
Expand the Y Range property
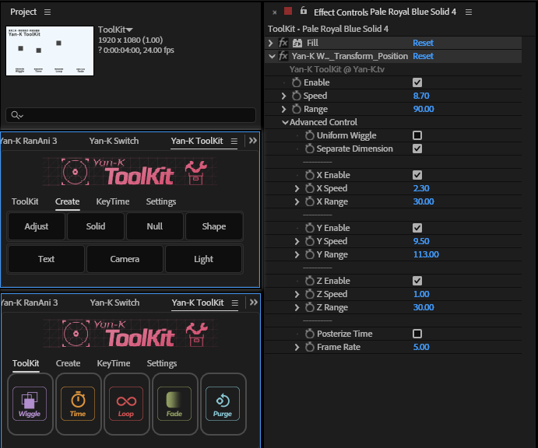point(297,254)
